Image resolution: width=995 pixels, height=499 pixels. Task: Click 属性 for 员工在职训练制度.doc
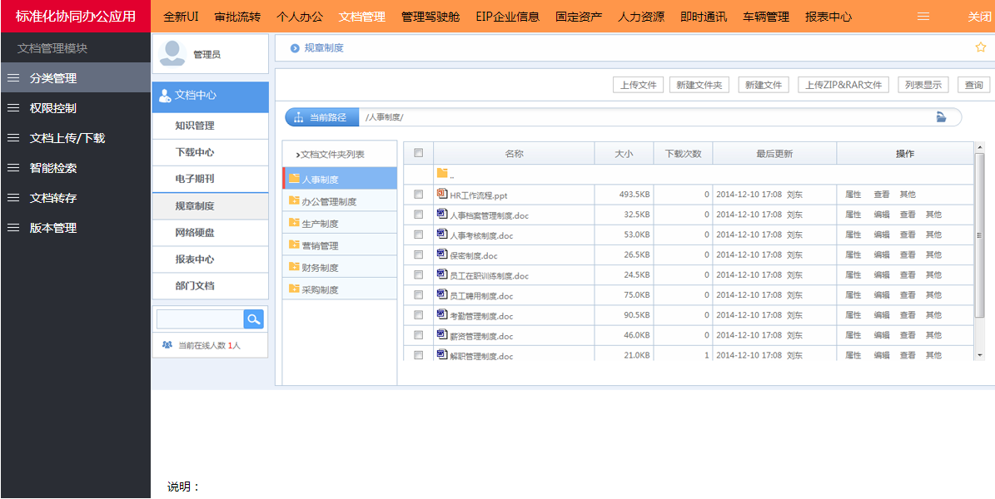pyautogui.click(x=853, y=275)
